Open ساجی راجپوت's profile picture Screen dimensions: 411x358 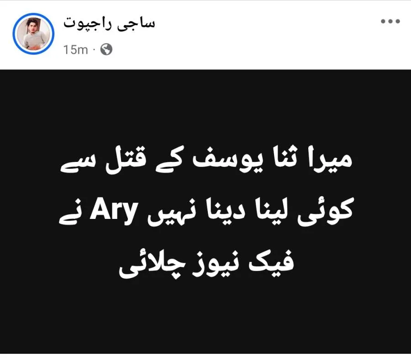(x=33, y=34)
